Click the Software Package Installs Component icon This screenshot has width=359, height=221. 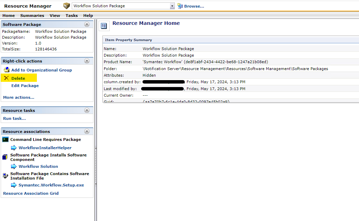click(5, 157)
